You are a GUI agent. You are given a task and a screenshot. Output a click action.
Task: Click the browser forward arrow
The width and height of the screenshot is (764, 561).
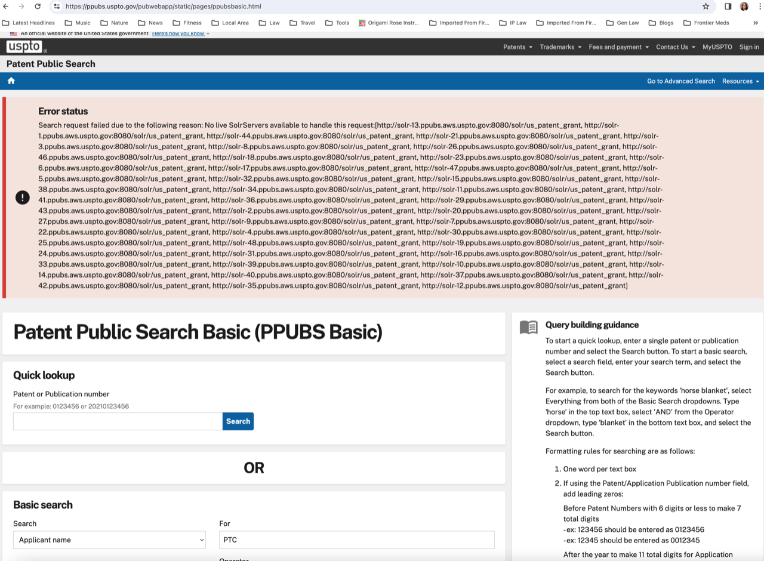22,7
